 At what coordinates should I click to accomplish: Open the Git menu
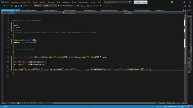click(29, 2)
